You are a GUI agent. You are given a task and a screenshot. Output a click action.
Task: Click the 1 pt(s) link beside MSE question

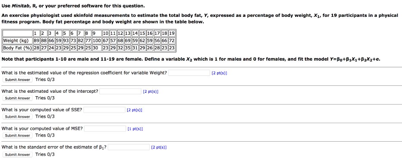pos(135,129)
